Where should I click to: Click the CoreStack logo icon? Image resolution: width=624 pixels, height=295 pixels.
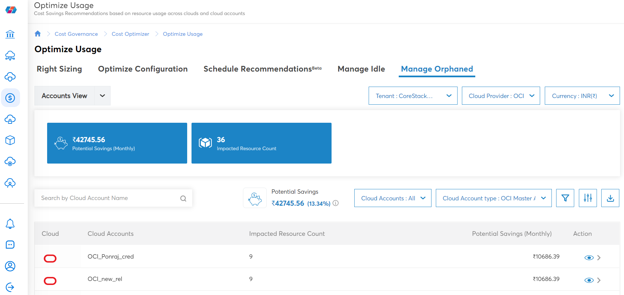(x=11, y=10)
